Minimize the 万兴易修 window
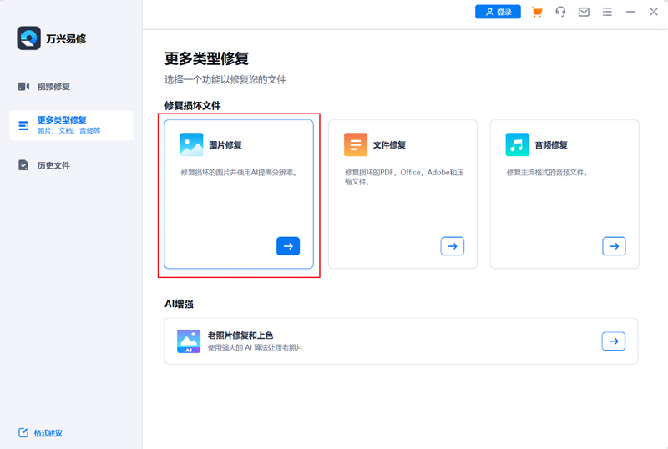This screenshot has height=449, width=668. click(630, 12)
